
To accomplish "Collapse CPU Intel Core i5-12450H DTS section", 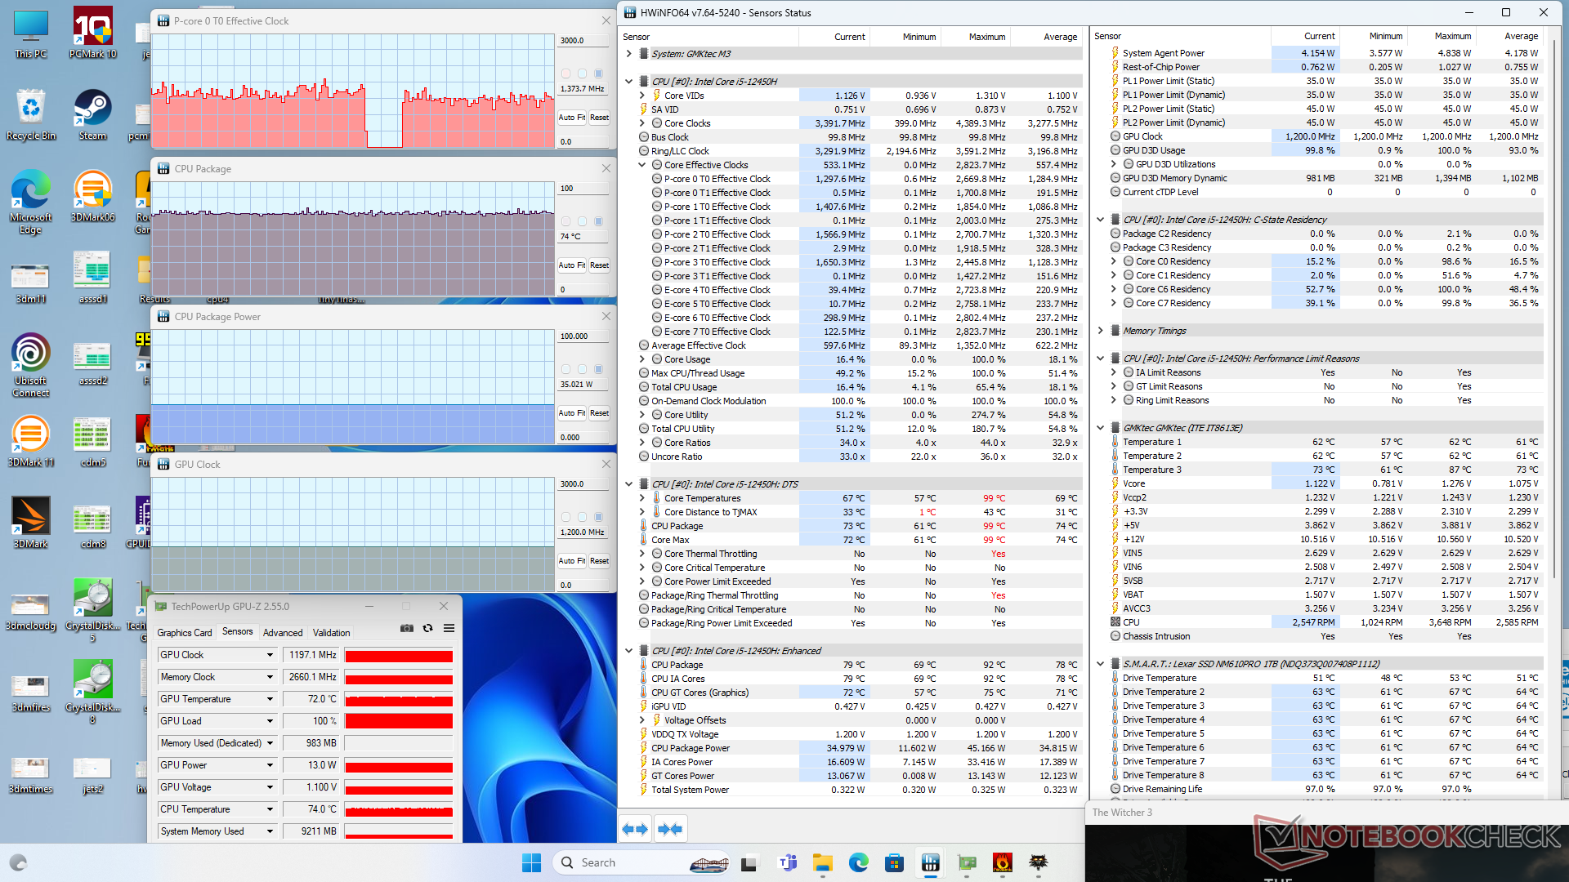I will [628, 484].
